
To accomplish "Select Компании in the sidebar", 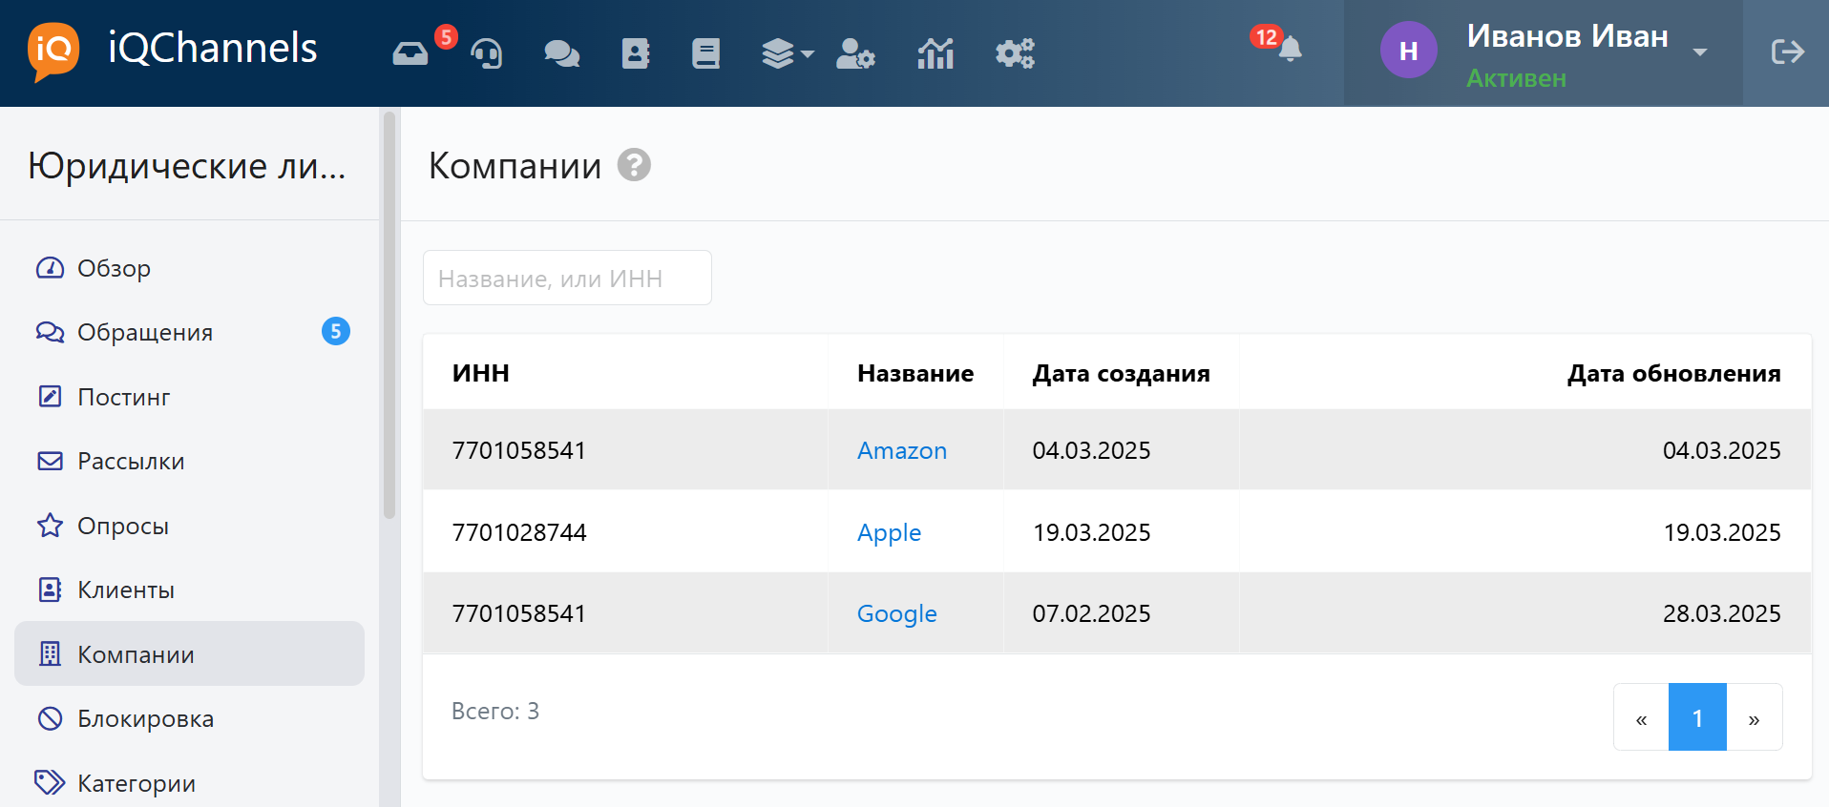I will 189,654.
